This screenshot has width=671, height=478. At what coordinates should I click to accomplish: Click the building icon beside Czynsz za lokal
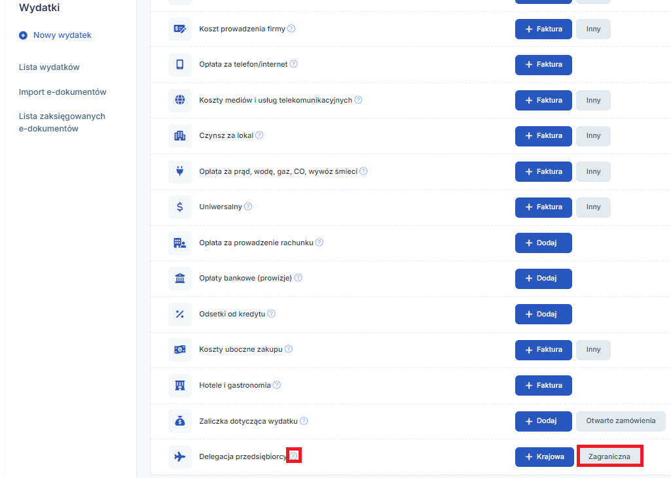(180, 136)
